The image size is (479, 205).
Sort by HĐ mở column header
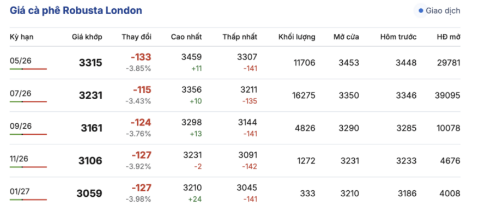(449, 37)
